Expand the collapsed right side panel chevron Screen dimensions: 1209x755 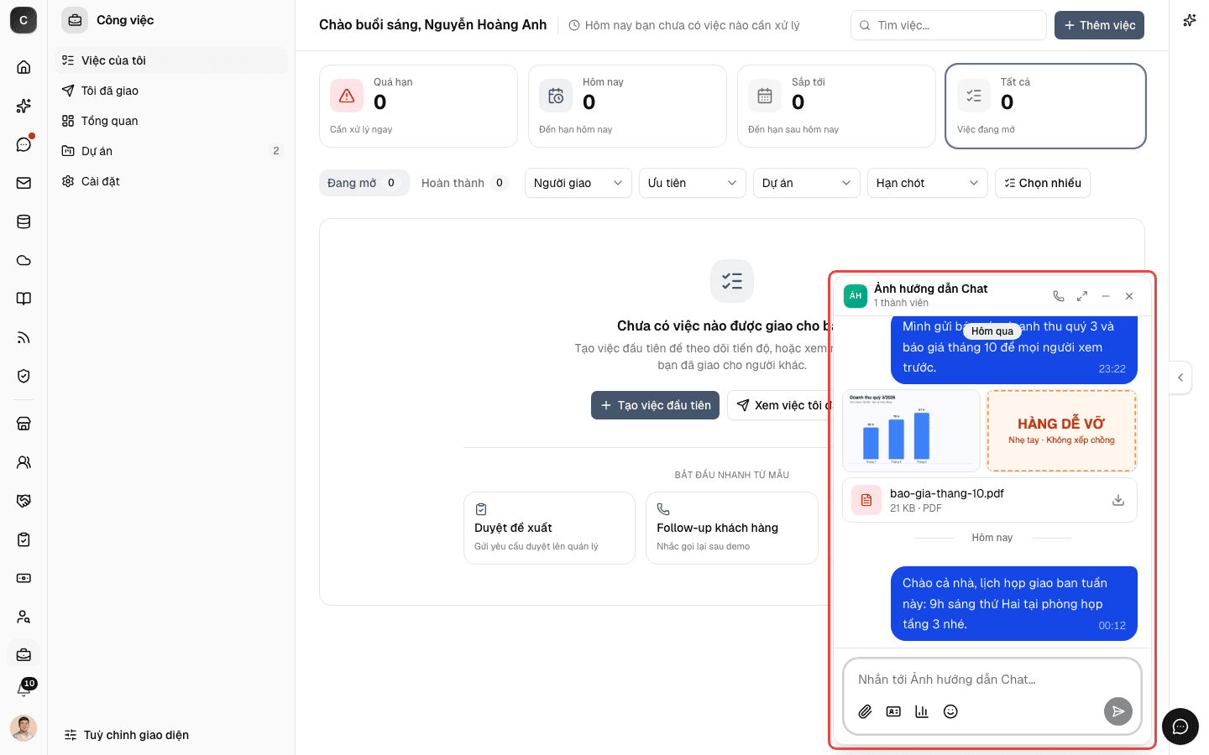point(1180,377)
